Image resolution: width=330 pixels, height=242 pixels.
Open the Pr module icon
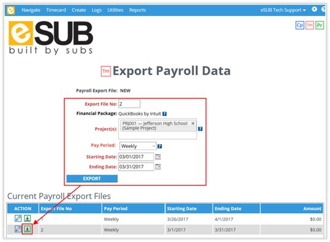pyautogui.click(x=320, y=25)
